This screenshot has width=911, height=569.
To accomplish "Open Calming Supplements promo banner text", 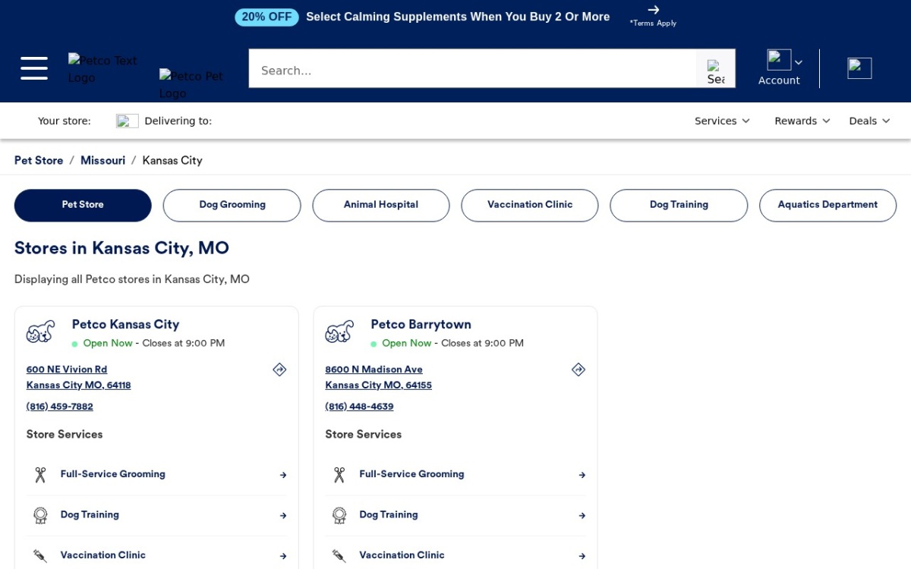I will pyautogui.click(x=458, y=17).
